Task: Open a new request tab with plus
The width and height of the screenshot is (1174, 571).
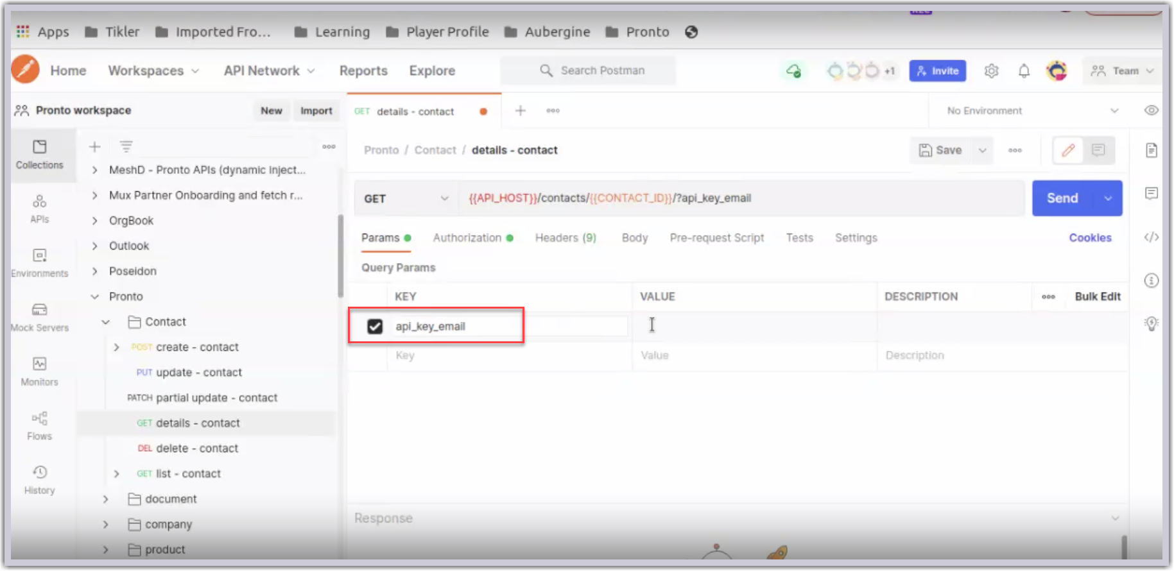Action: 521,111
